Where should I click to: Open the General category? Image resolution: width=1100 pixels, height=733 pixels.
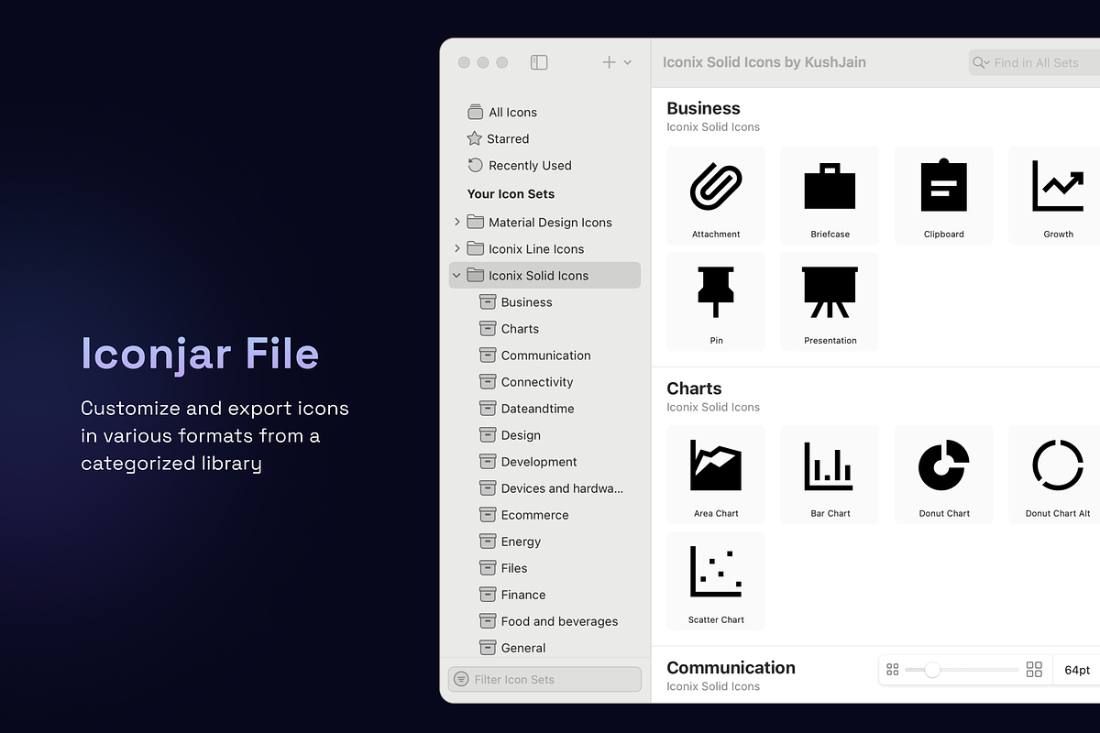[513, 647]
